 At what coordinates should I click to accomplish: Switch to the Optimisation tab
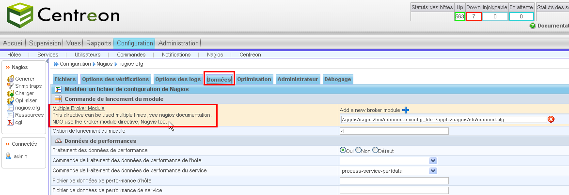click(254, 79)
